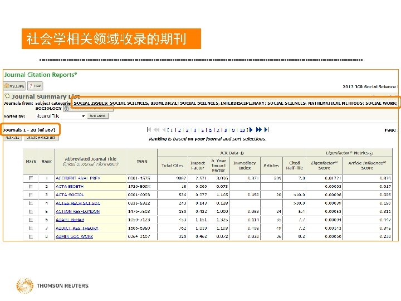Go to results page 5
401x301 pixels.
pyautogui.click(x=203, y=130)
